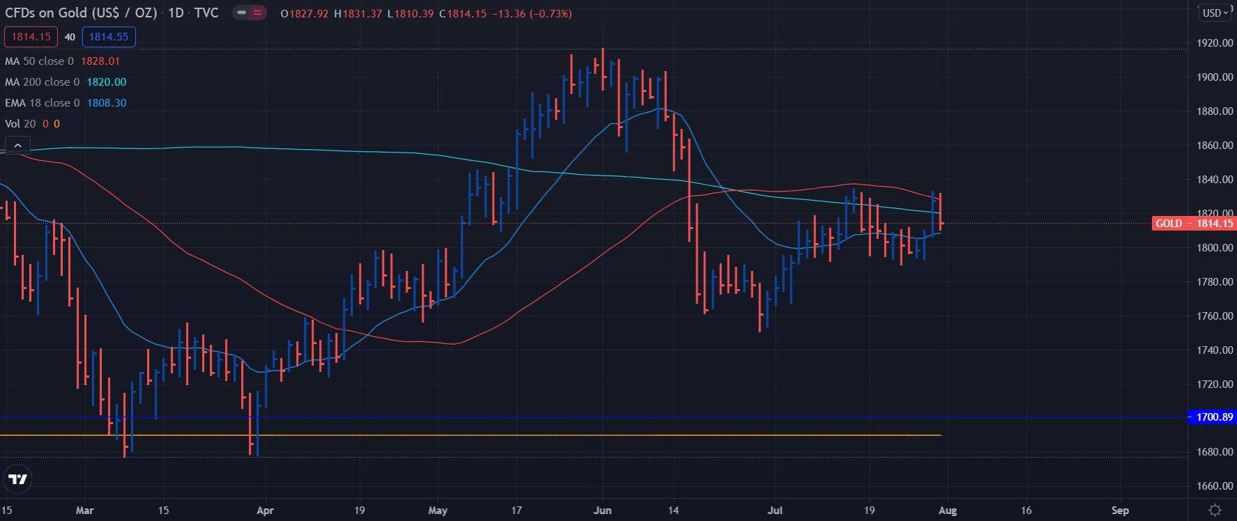This screenshot has width=1237, height=521.
Task: Click the 1660.00 price scale label
Action: click(1215, 486)
